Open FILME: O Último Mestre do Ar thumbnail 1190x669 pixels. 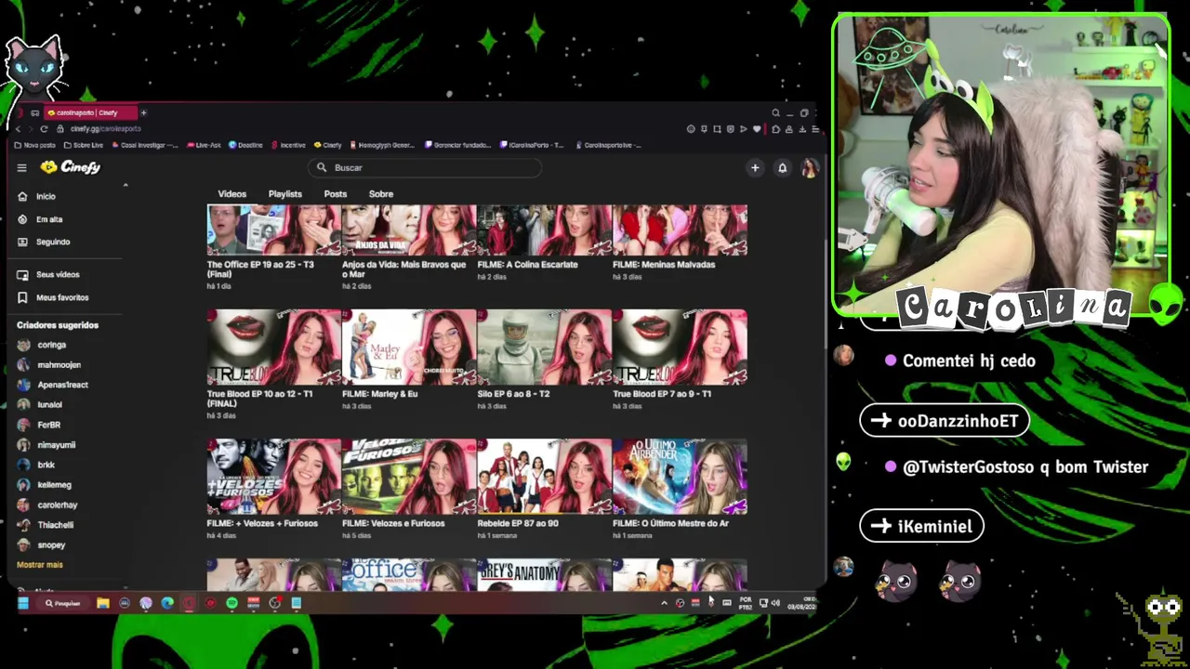point(680,477)
